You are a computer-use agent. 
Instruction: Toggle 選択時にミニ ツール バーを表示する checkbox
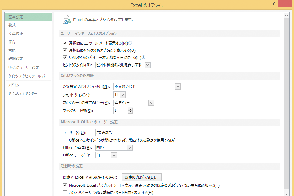65,43
